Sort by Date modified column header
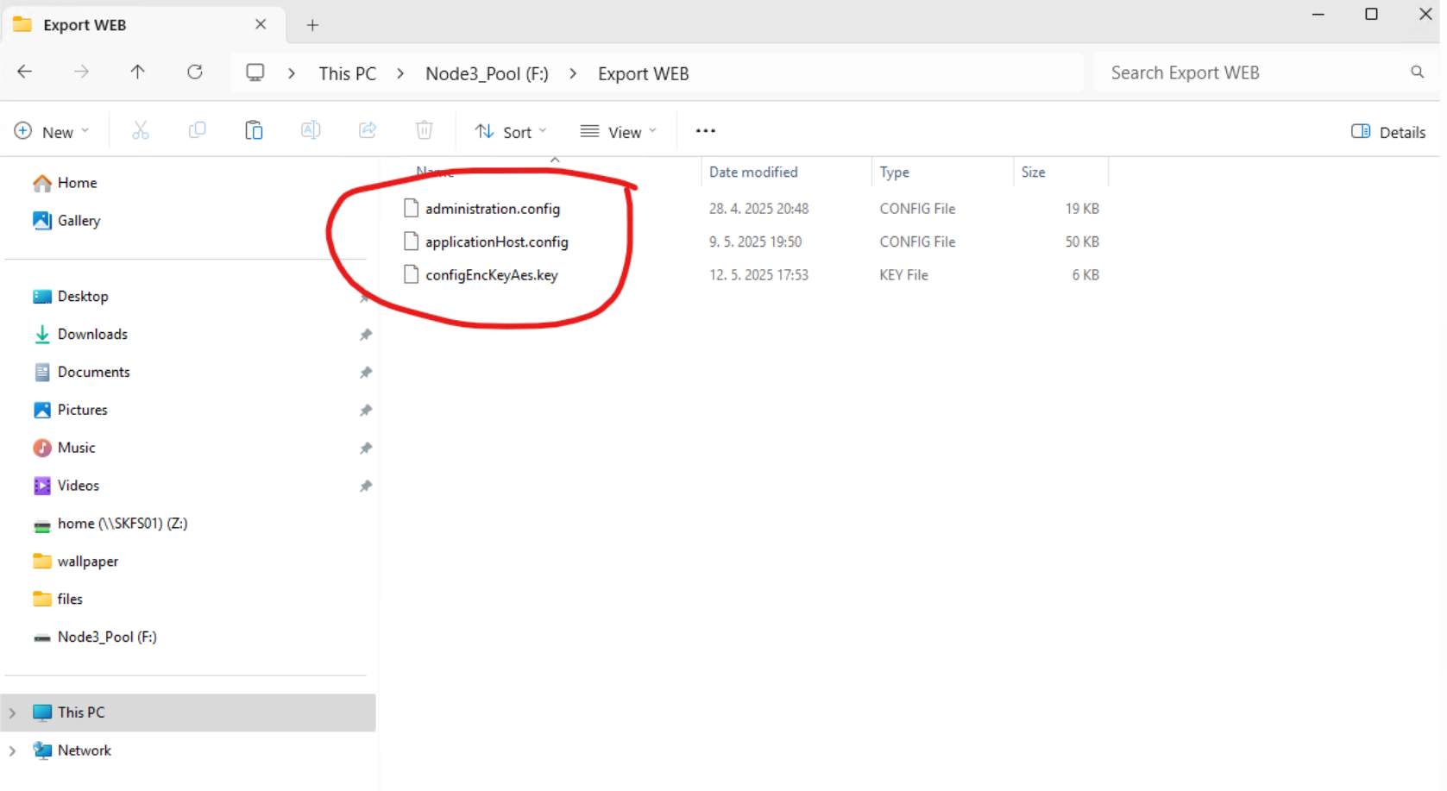Screen dimensions: 1447x791 click(753, 173)
